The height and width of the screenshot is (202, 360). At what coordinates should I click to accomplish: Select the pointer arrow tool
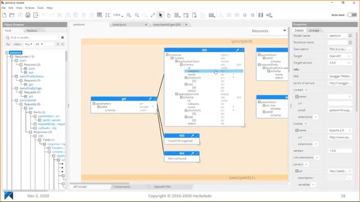click(160, 15)
